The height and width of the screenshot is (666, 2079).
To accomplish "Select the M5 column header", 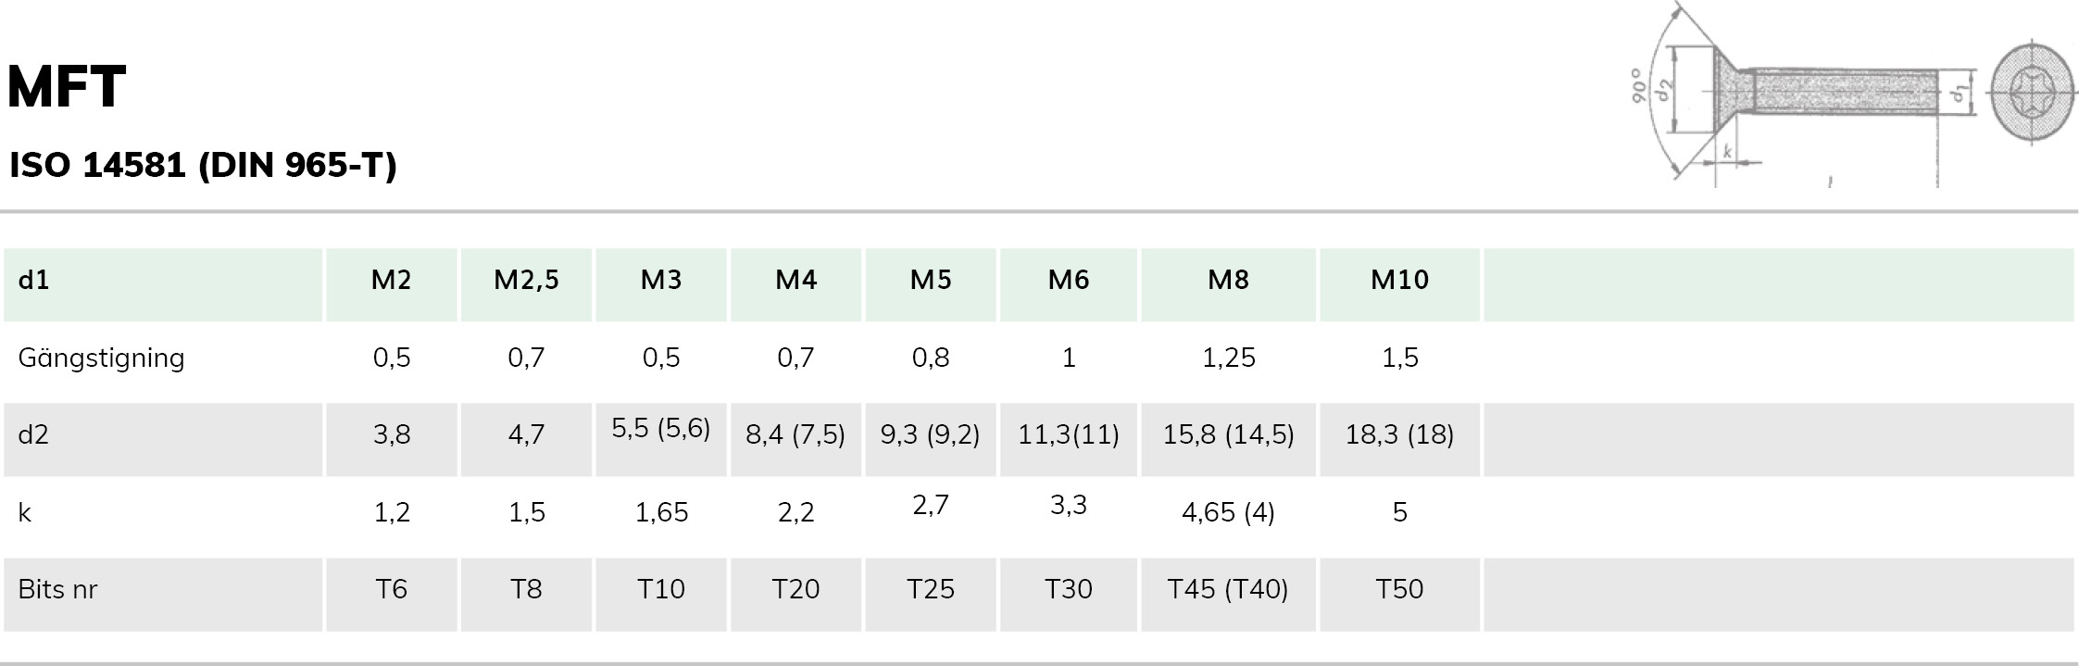I will 931,280.
